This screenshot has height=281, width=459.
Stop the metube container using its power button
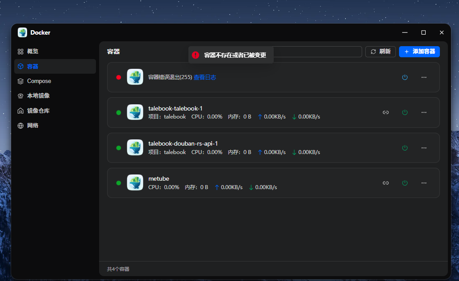(405, 182)
